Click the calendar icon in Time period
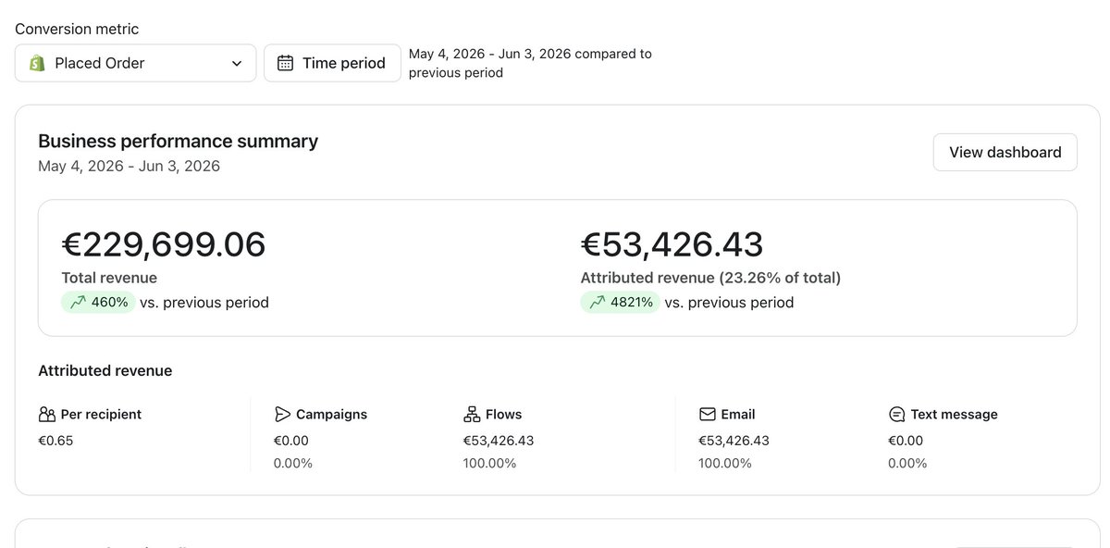1110x548 pixels. pos(286,63)
